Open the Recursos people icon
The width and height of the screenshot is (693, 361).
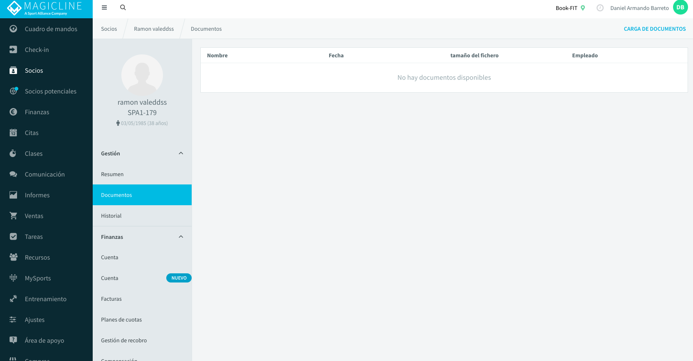click(x=13, y=257)
